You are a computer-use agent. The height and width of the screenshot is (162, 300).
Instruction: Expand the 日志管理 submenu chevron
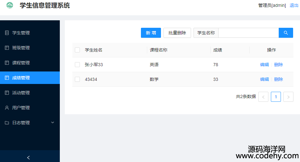click(53, 123)
